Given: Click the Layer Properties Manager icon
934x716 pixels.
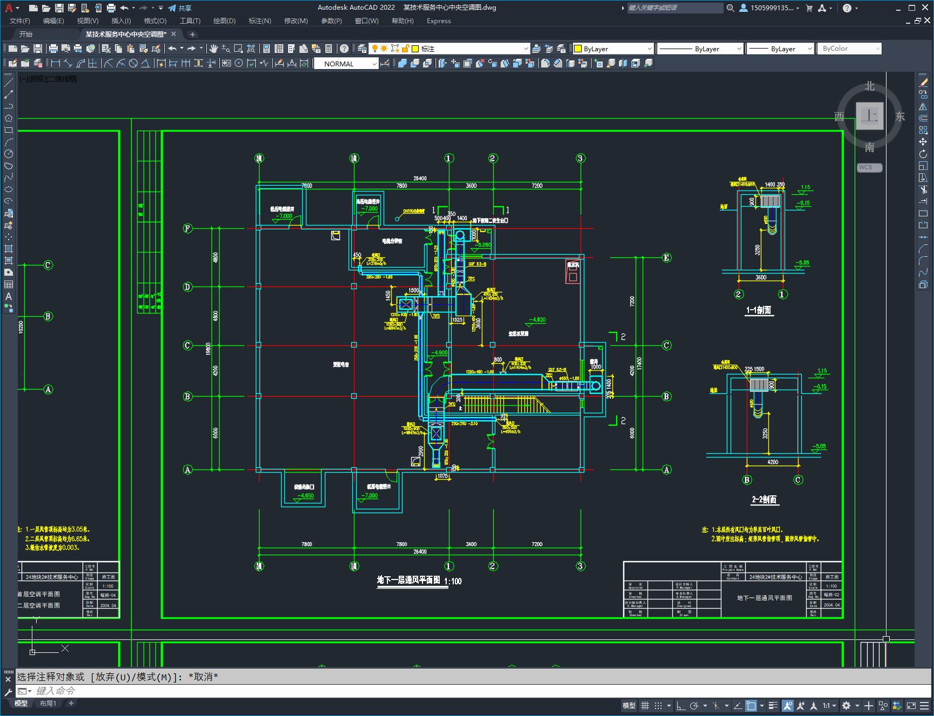Looking at the screenshot, I should coord(362,49).
